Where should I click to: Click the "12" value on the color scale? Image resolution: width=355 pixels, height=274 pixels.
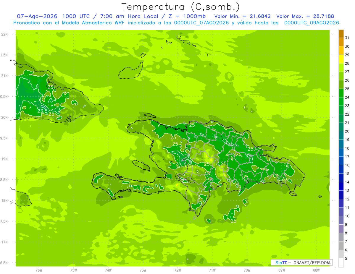tap(347, 199)
